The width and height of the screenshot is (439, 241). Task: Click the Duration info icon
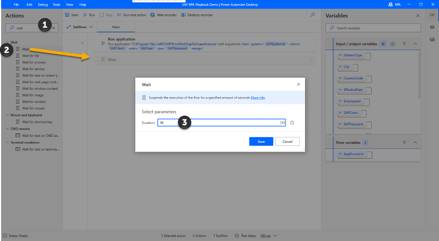coord(292,123)
